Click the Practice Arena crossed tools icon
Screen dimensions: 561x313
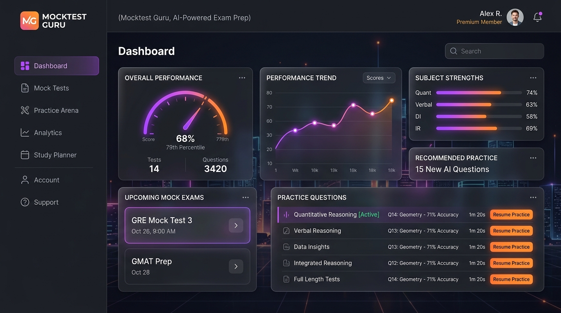(x=25, y=110)
